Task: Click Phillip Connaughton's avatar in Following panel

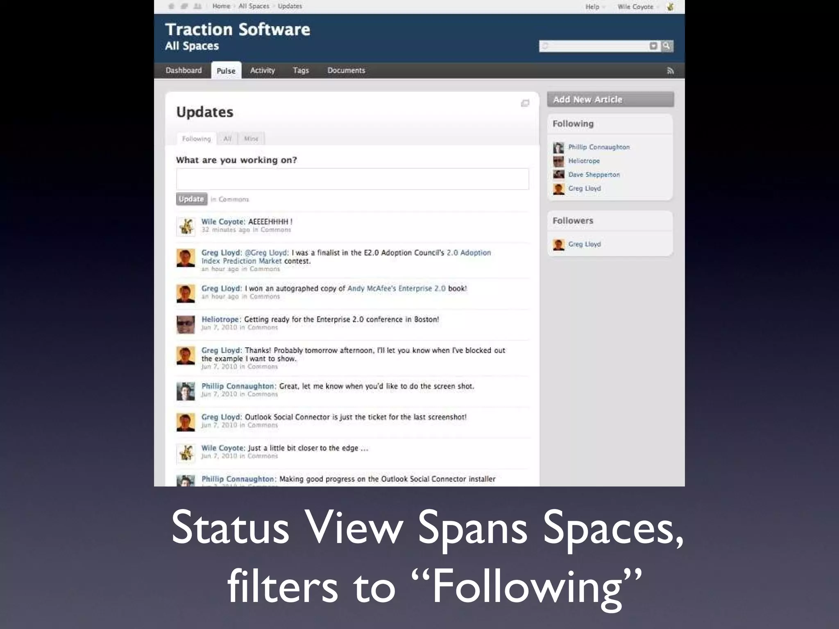Action: pyautogui.click(x=558, y=147)
